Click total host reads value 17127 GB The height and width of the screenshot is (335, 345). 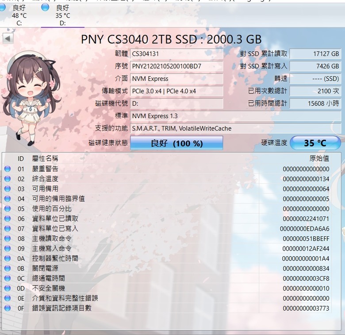[x=315, y=54]
